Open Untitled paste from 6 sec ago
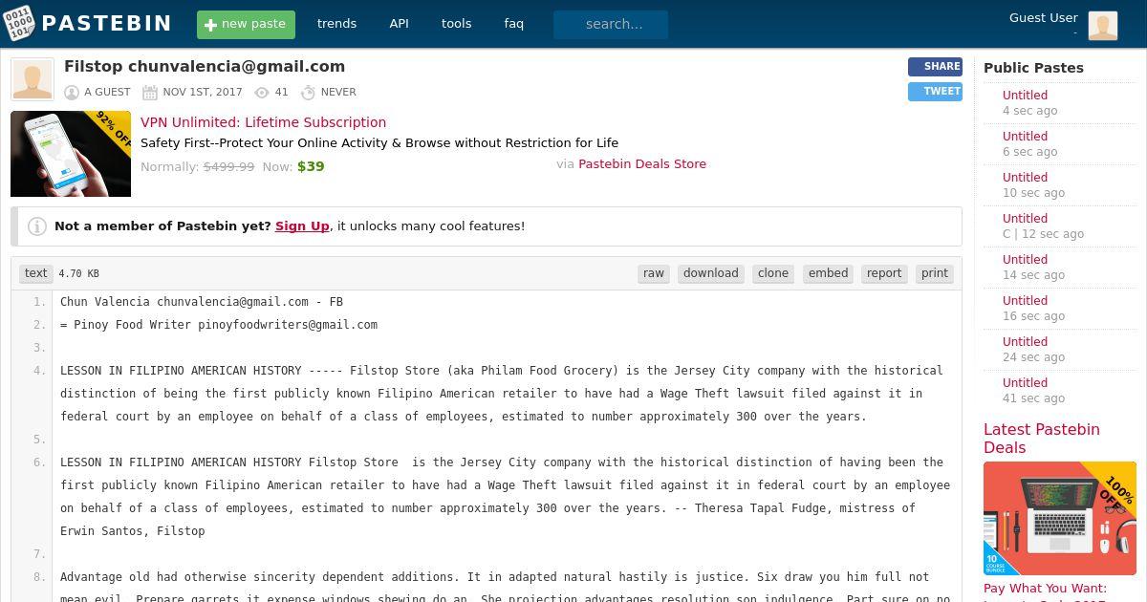 point(1025,137)
